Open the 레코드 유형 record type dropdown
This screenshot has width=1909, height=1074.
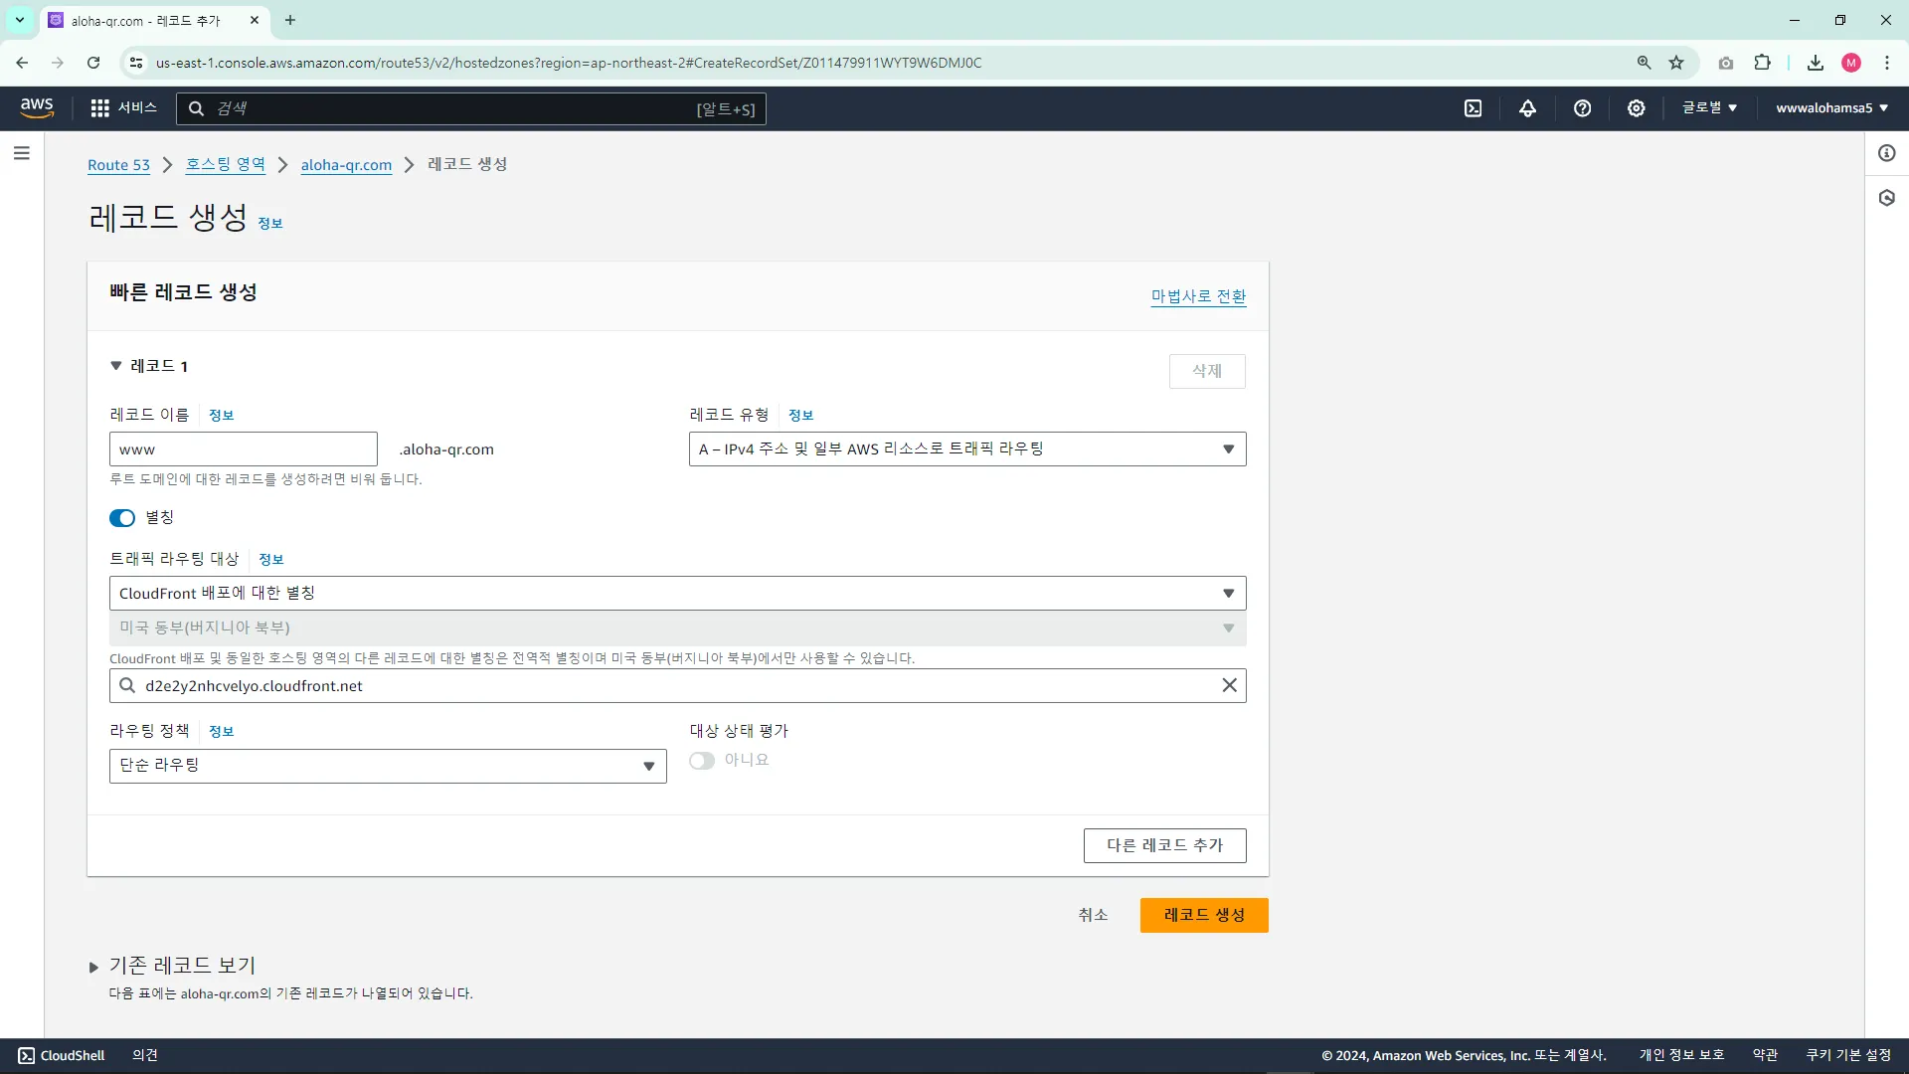click(966, 449)
